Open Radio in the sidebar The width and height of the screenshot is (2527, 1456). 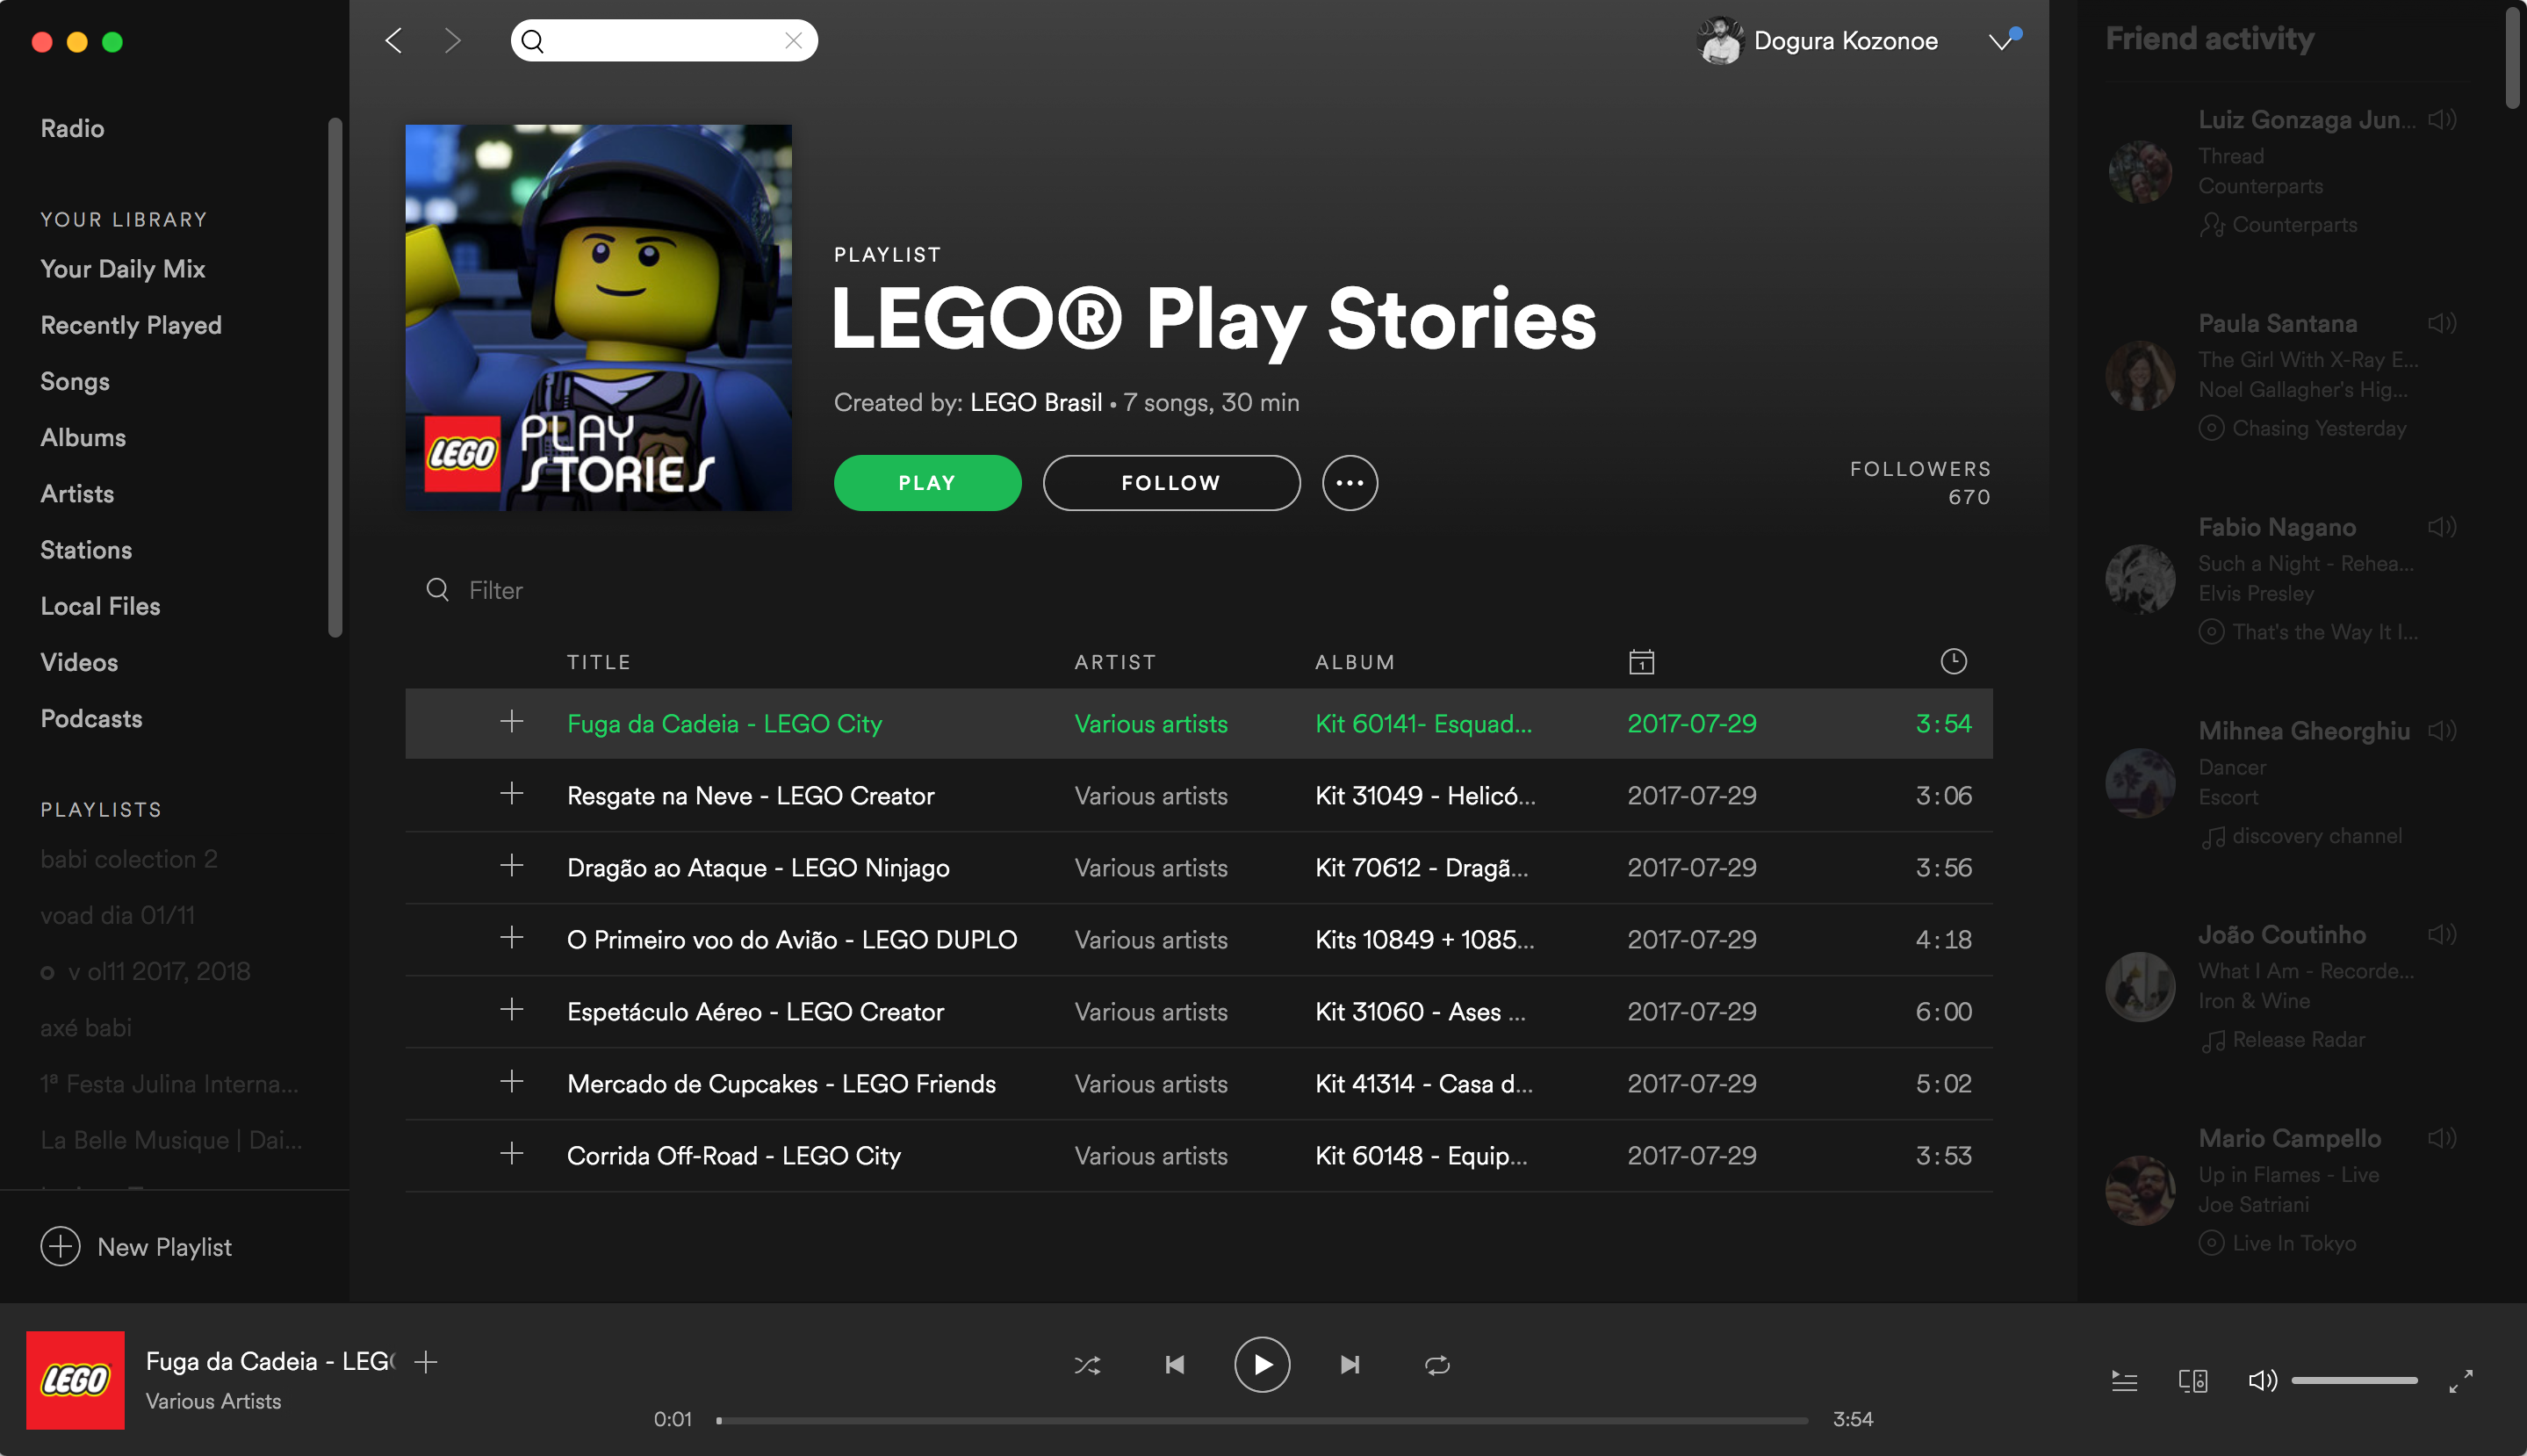click(72, 128)
